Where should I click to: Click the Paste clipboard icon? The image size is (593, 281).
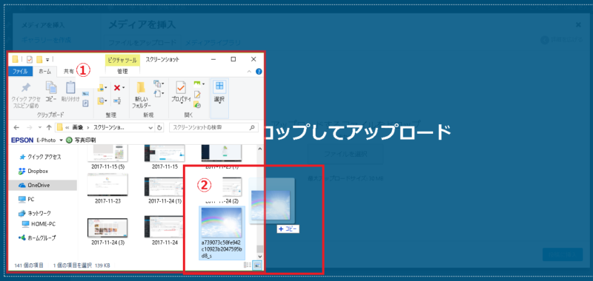70,87
